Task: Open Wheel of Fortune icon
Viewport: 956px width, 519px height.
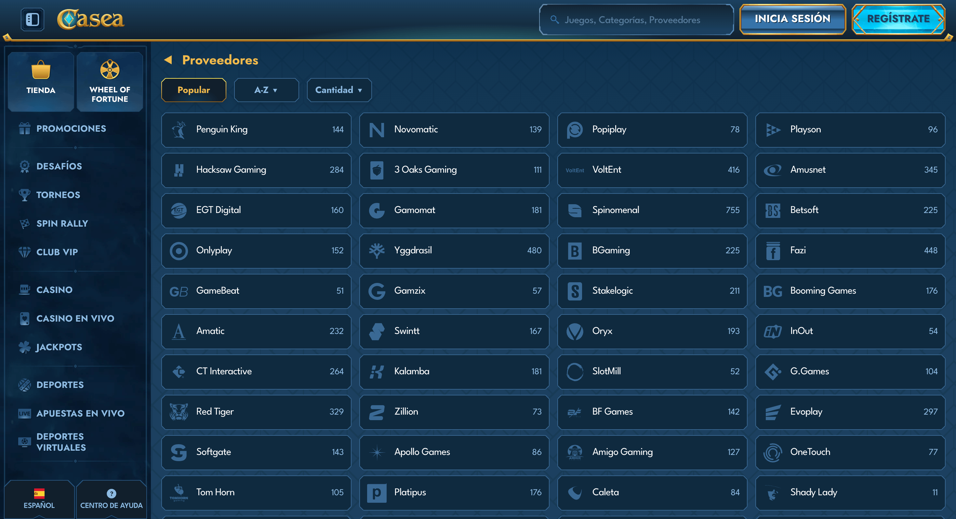Action: [x=110, y=69]
